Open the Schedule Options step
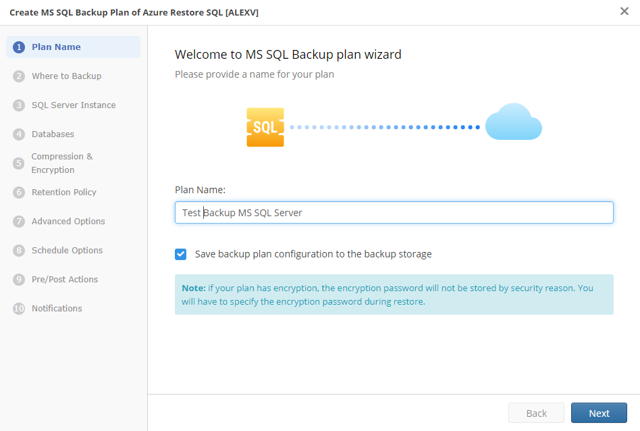640x431 pixels. pos(67,251)
